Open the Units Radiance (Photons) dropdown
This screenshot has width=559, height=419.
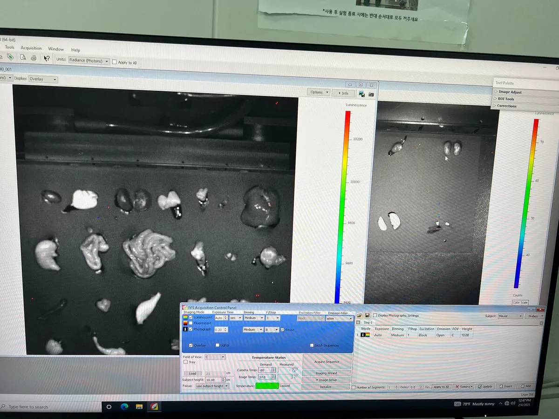point(89,61)
